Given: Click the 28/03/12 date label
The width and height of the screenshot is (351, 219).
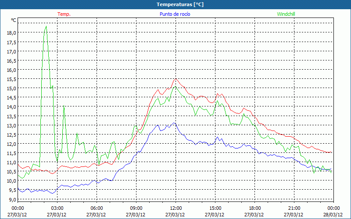Looking at the screenshot, I should pyautogui.click(x=333, y=215).
